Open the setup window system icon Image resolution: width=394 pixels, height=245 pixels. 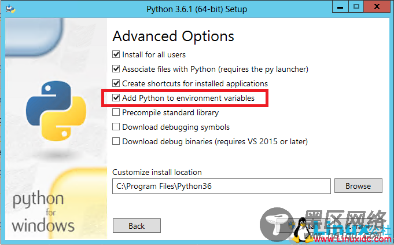(10, 9)
